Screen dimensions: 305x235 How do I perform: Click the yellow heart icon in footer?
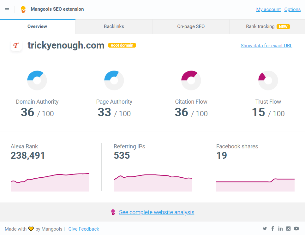(31, 229)
